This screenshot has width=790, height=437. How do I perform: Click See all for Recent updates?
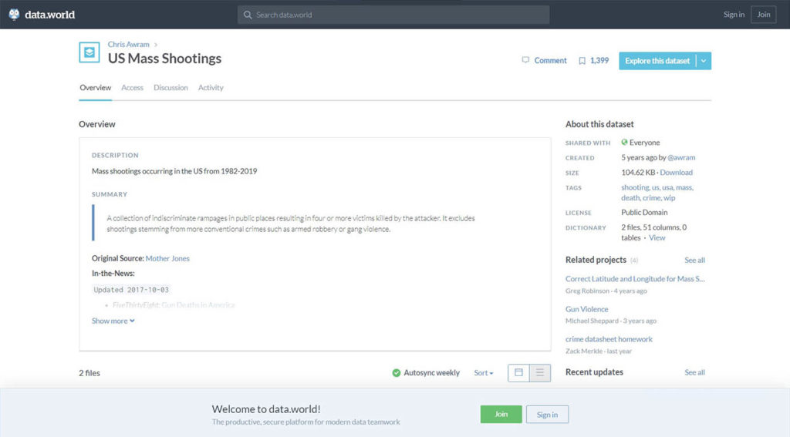694,372
